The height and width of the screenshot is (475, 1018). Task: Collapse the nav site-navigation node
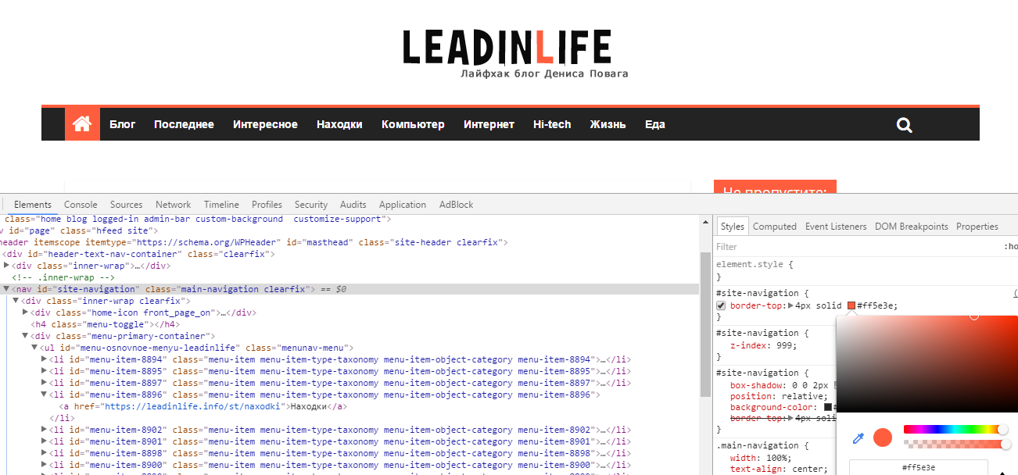click(x=6, y=289)
